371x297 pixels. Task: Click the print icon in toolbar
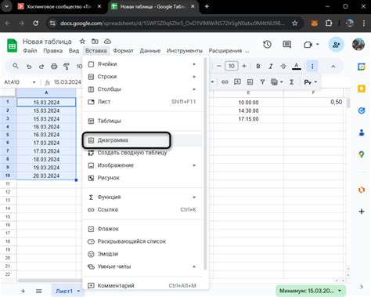54,67
